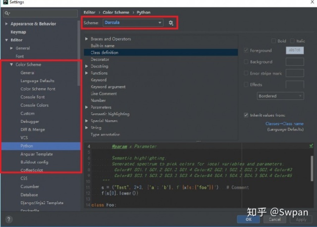This screenshot has height=227, width=317.
Task: Toggle the Foreground checkbox
Action: (246, 50)
